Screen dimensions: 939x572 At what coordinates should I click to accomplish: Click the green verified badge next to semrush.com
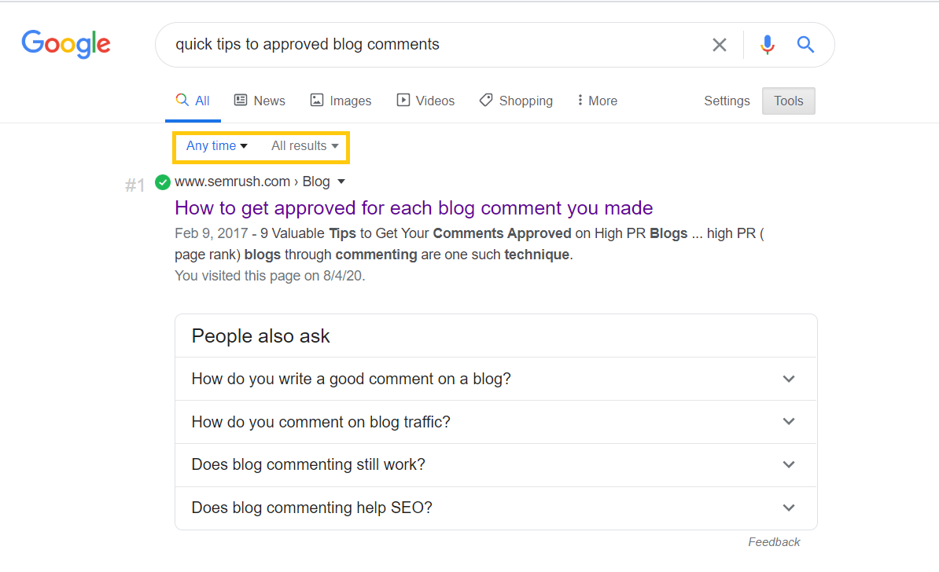click(x=162, y=181)
